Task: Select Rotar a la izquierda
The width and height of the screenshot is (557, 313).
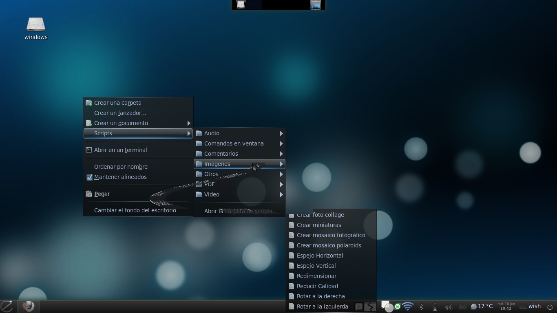Action: click(x=331, y=306)
